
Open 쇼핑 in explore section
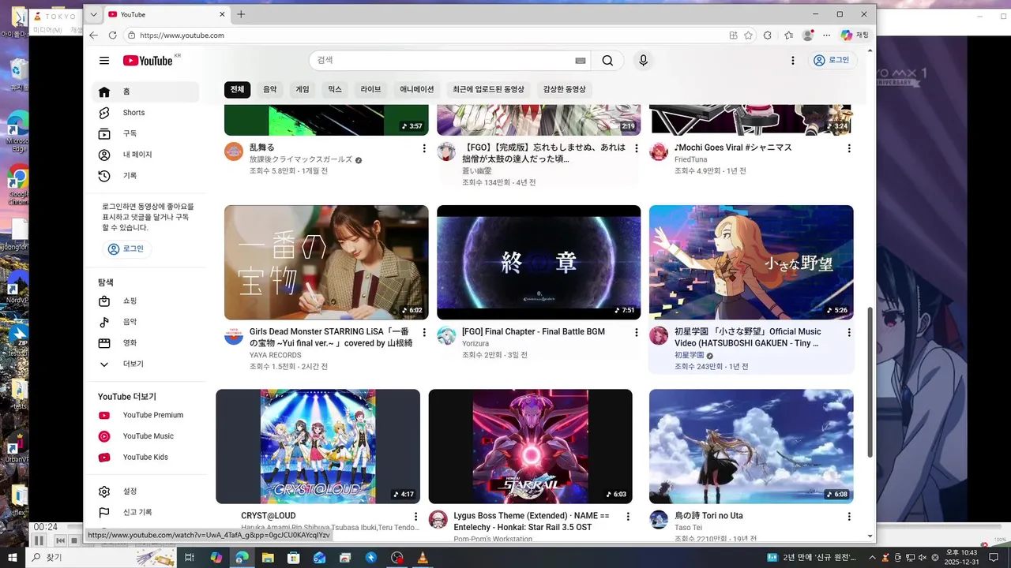point(145,301)
